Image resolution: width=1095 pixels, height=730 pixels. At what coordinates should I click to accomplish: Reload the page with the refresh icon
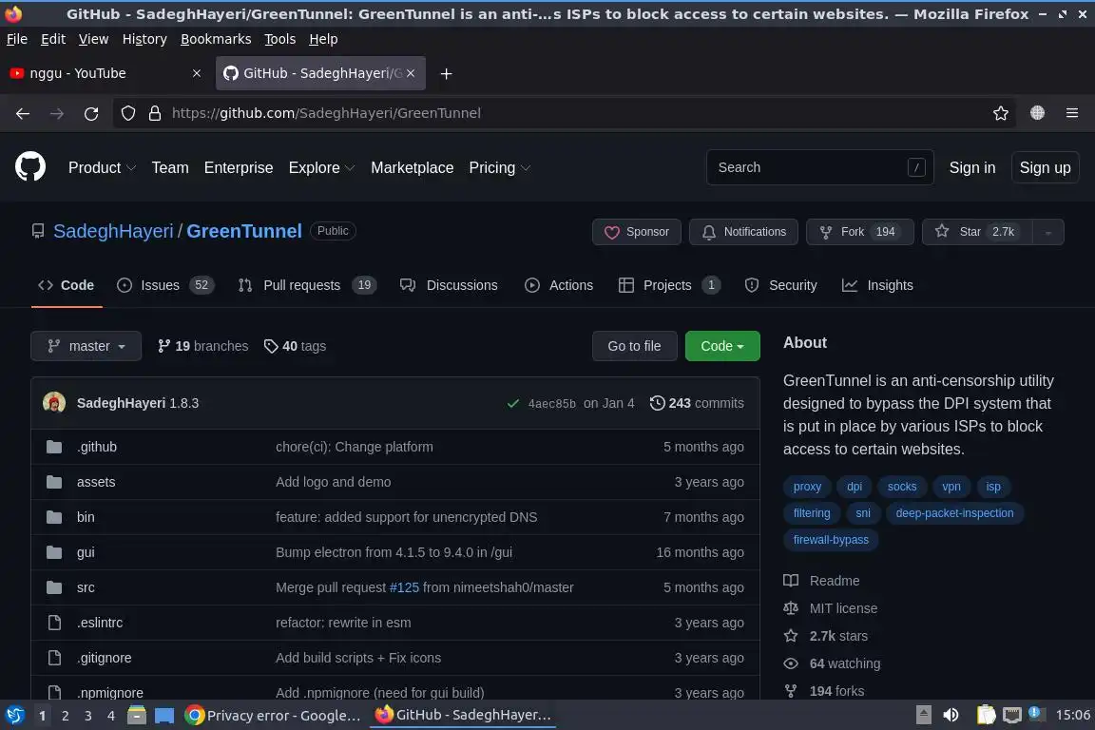pos(91,113)
